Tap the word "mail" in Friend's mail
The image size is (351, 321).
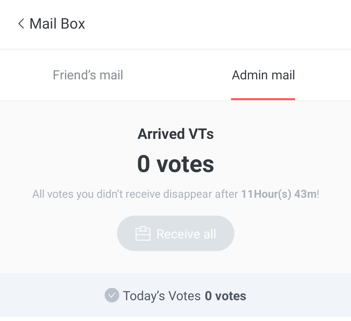coord(111,75)
